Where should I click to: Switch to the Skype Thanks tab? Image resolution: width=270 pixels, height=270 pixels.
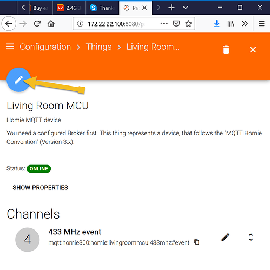tap(102, 8)
